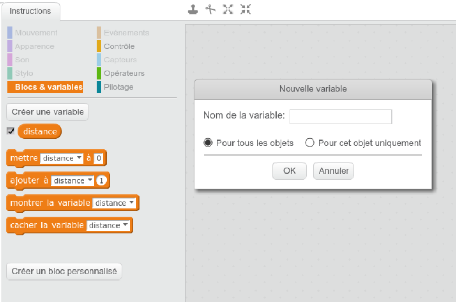The height and width of the screenshot is (302, 456).
Task: Click the Nouvelle variable dialog title bar
Action: point(313,89)
